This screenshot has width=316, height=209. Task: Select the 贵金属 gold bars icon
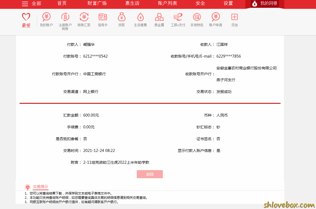click(x=159, y=17)
